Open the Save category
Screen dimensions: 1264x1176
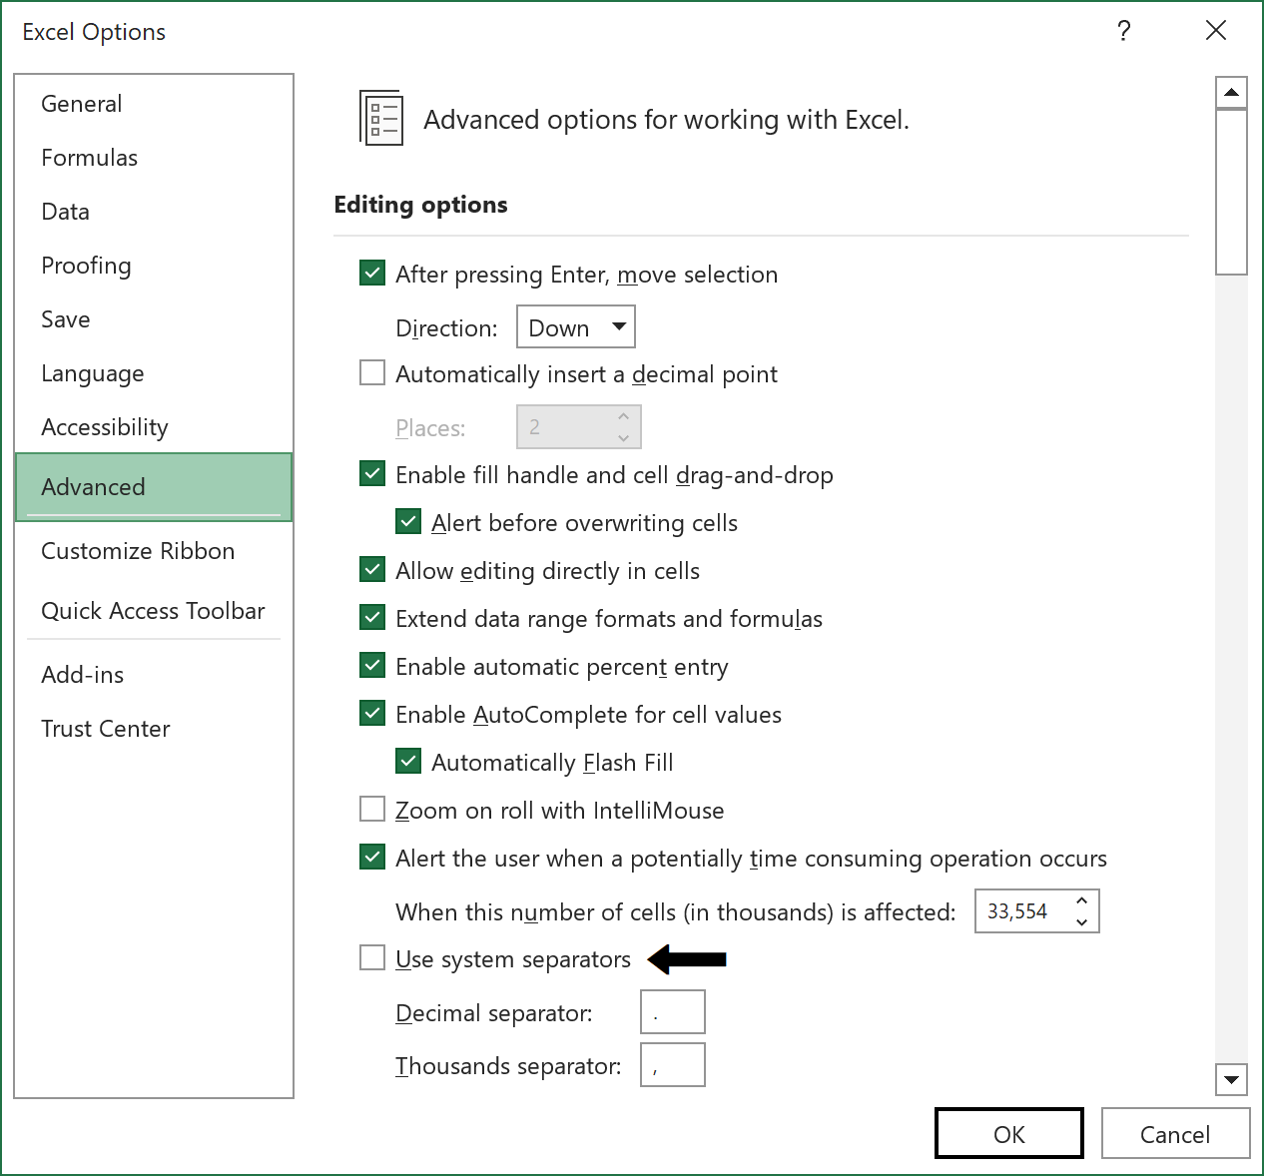pyautogui.click(x=154, y=319)
